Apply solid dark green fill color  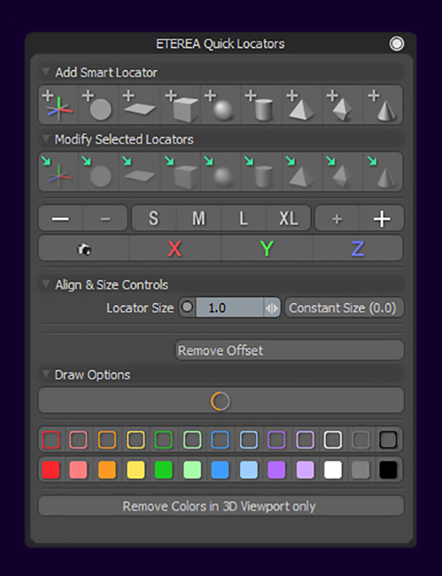[163, 470]
